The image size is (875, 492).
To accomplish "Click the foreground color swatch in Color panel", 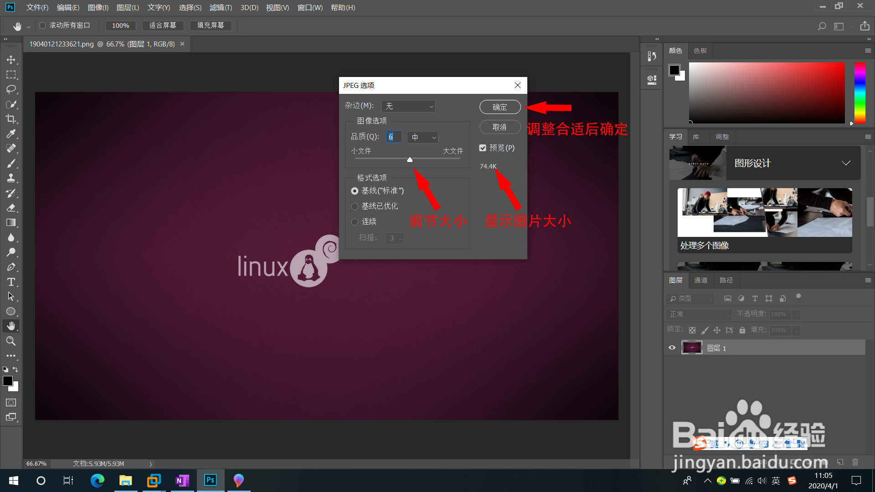I will tap(674, 70).
